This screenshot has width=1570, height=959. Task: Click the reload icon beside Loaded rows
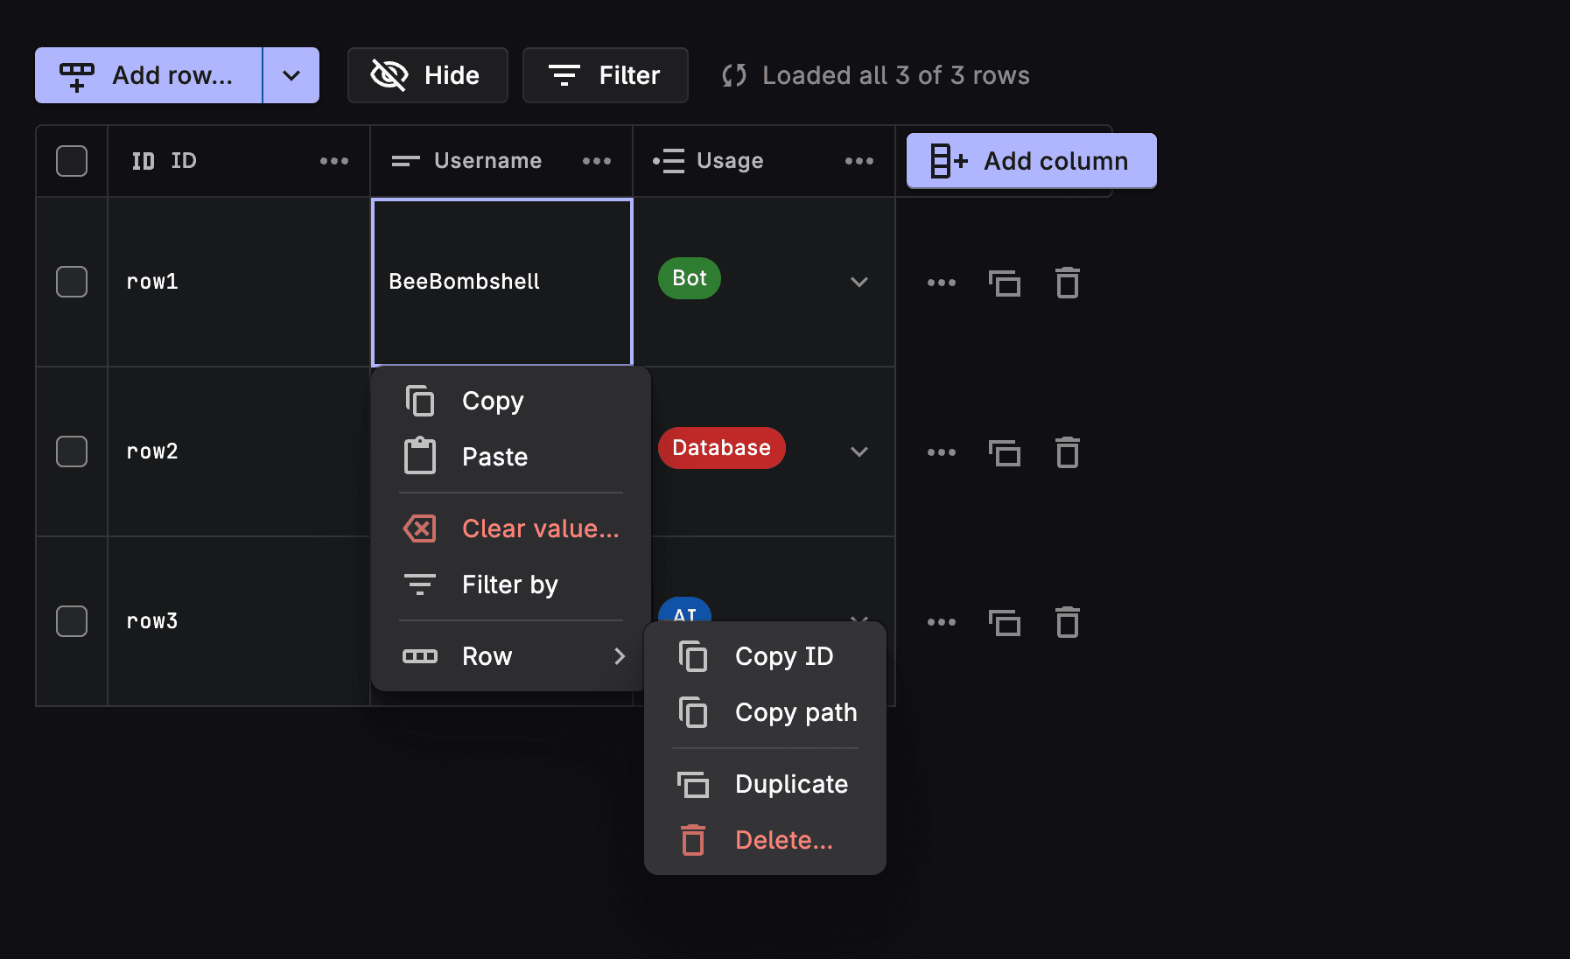[733, 75]
